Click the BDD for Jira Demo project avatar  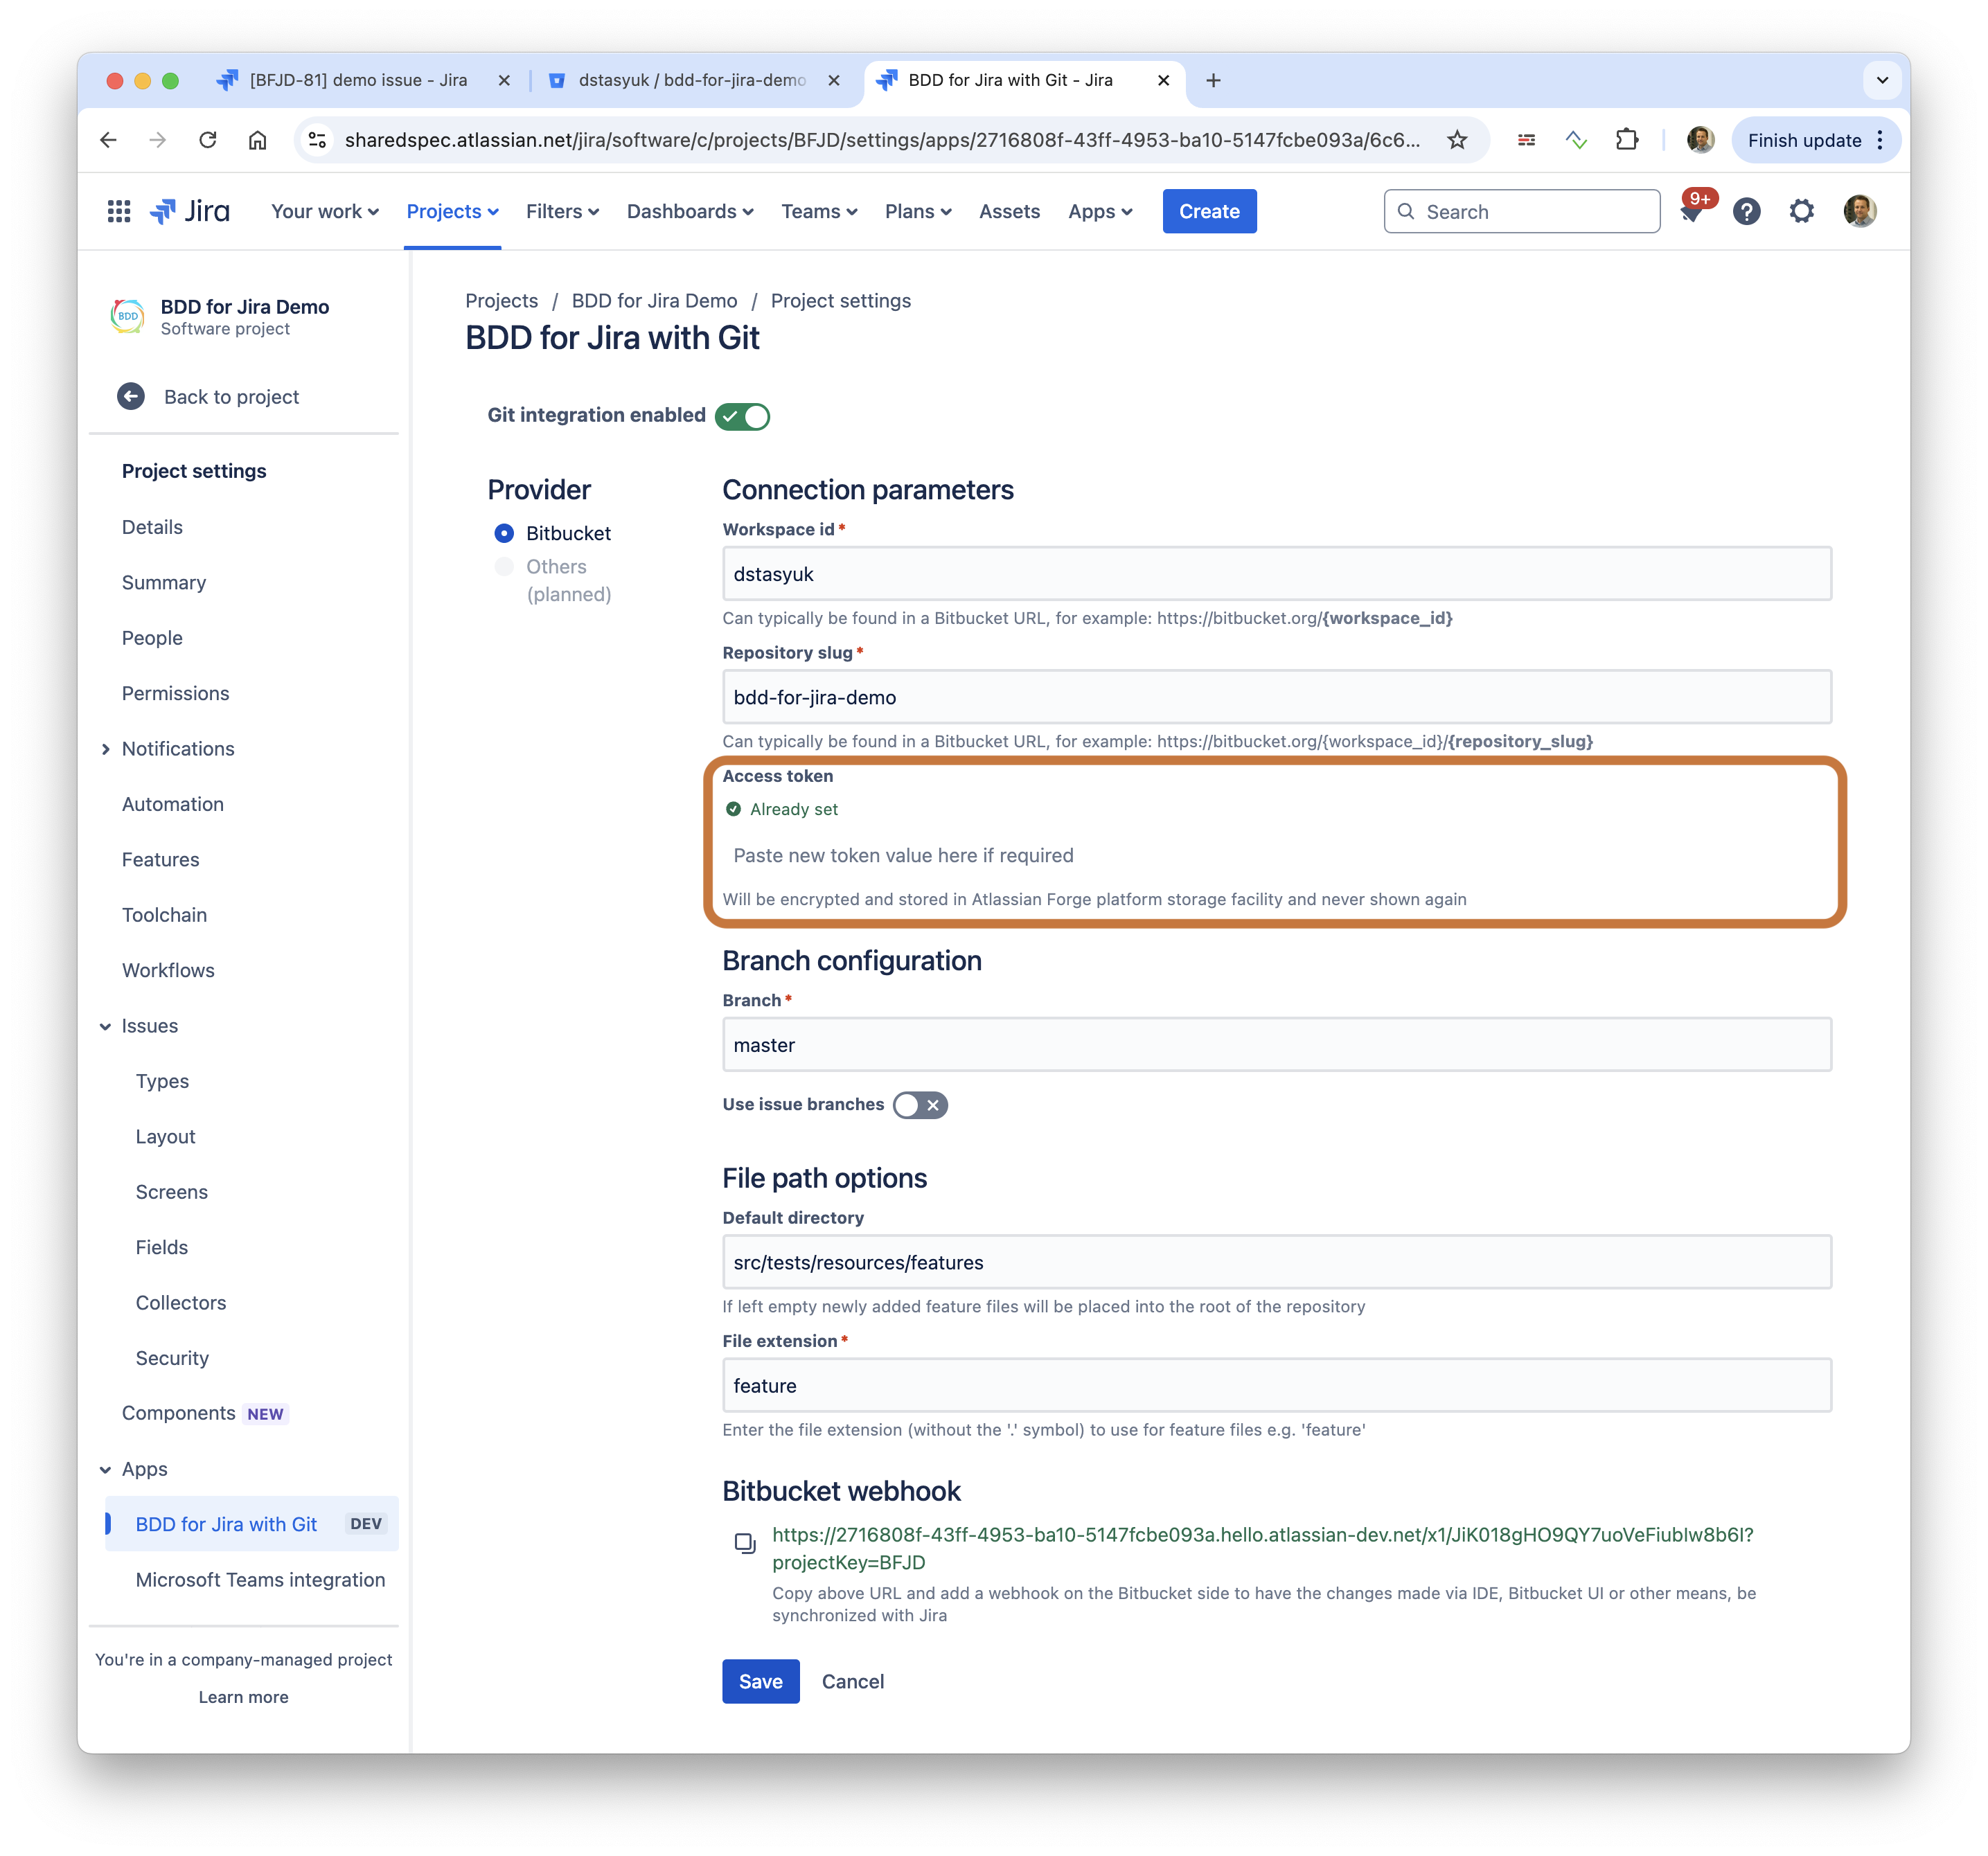pos(127,316)
